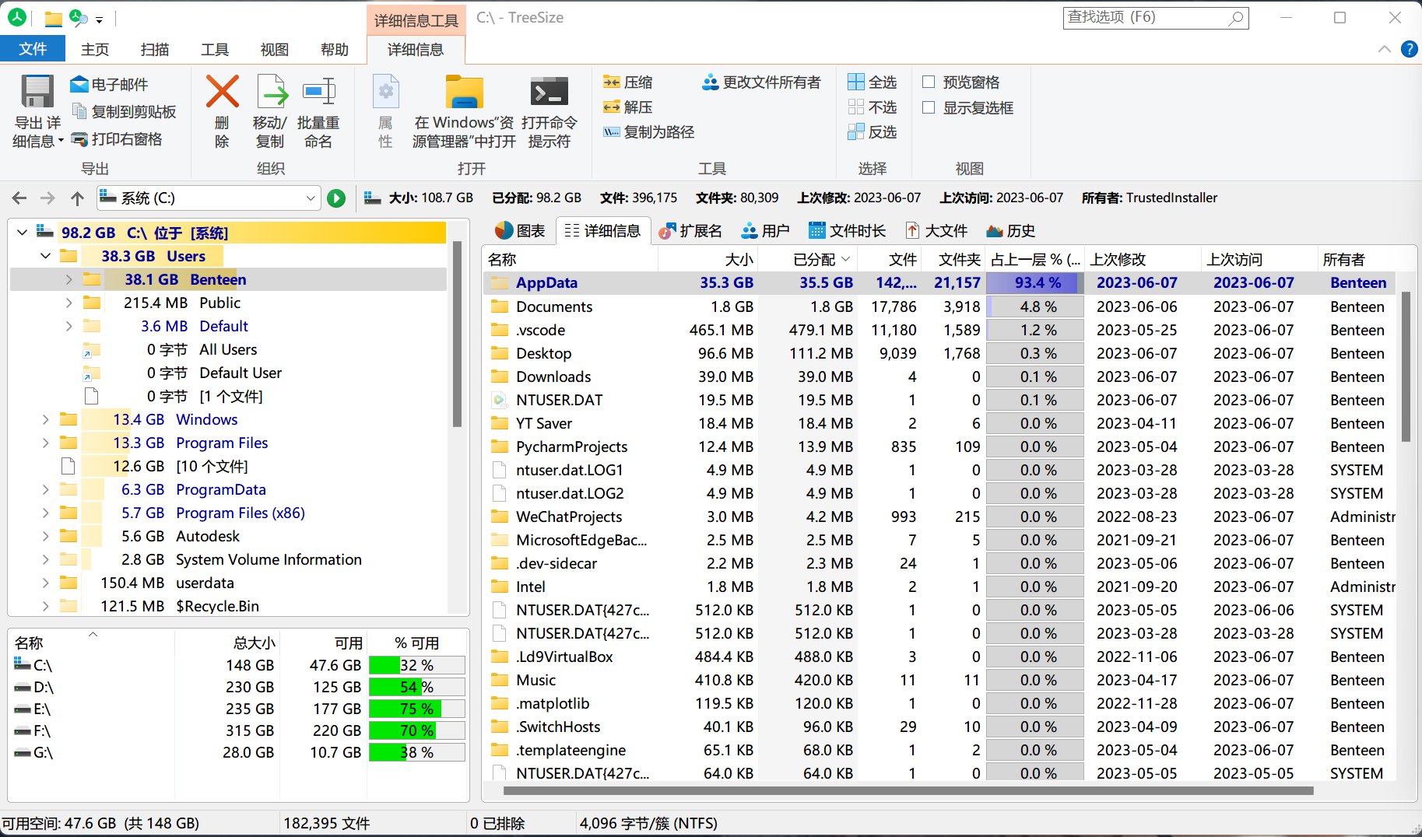The image size is (1422, 837).
Task: Switch to the Chart (图表) view tab
Action: [521, 230]
